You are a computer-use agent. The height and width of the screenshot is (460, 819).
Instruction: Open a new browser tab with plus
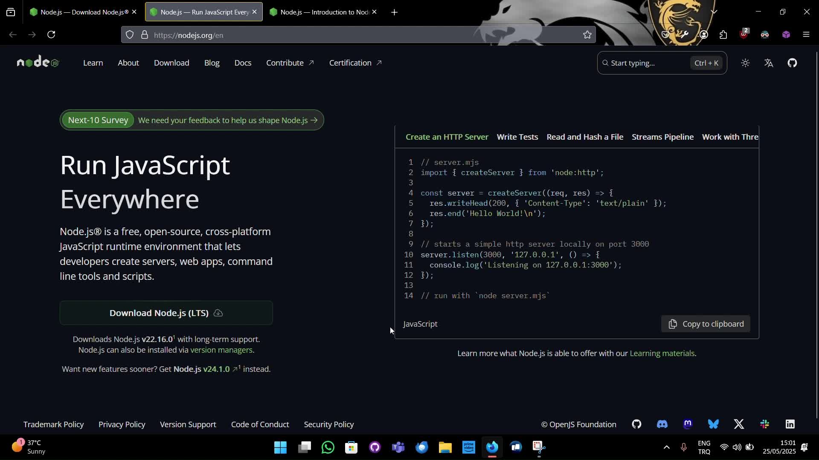click(x=394, y=12)
